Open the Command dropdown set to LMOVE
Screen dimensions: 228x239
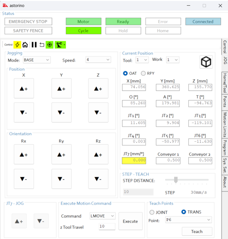(102, 216)
